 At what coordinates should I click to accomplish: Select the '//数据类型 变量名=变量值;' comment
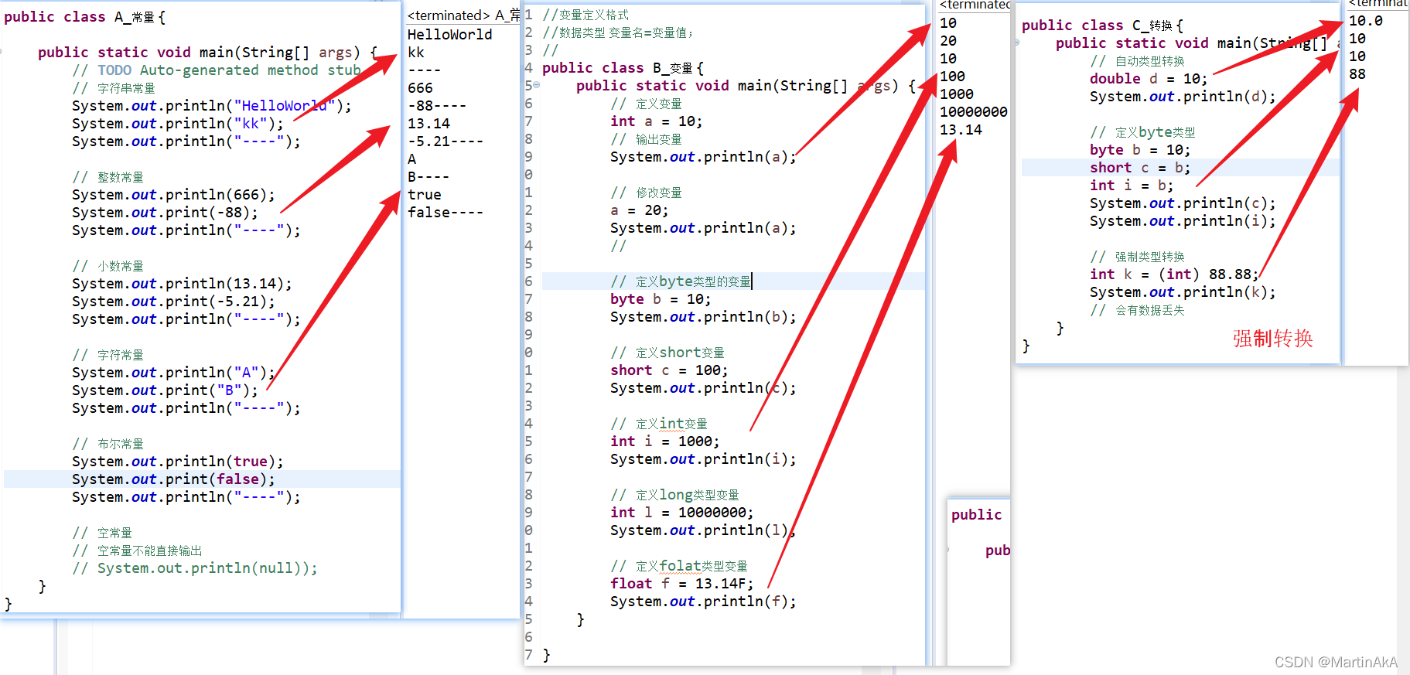pyautogui.click(x=618, y=32)
